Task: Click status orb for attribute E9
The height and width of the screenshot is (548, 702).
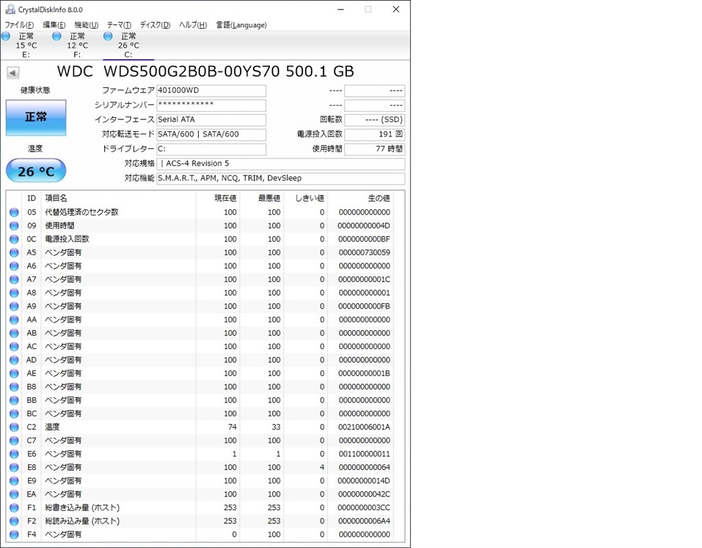Action: click(x=14, y=481)
